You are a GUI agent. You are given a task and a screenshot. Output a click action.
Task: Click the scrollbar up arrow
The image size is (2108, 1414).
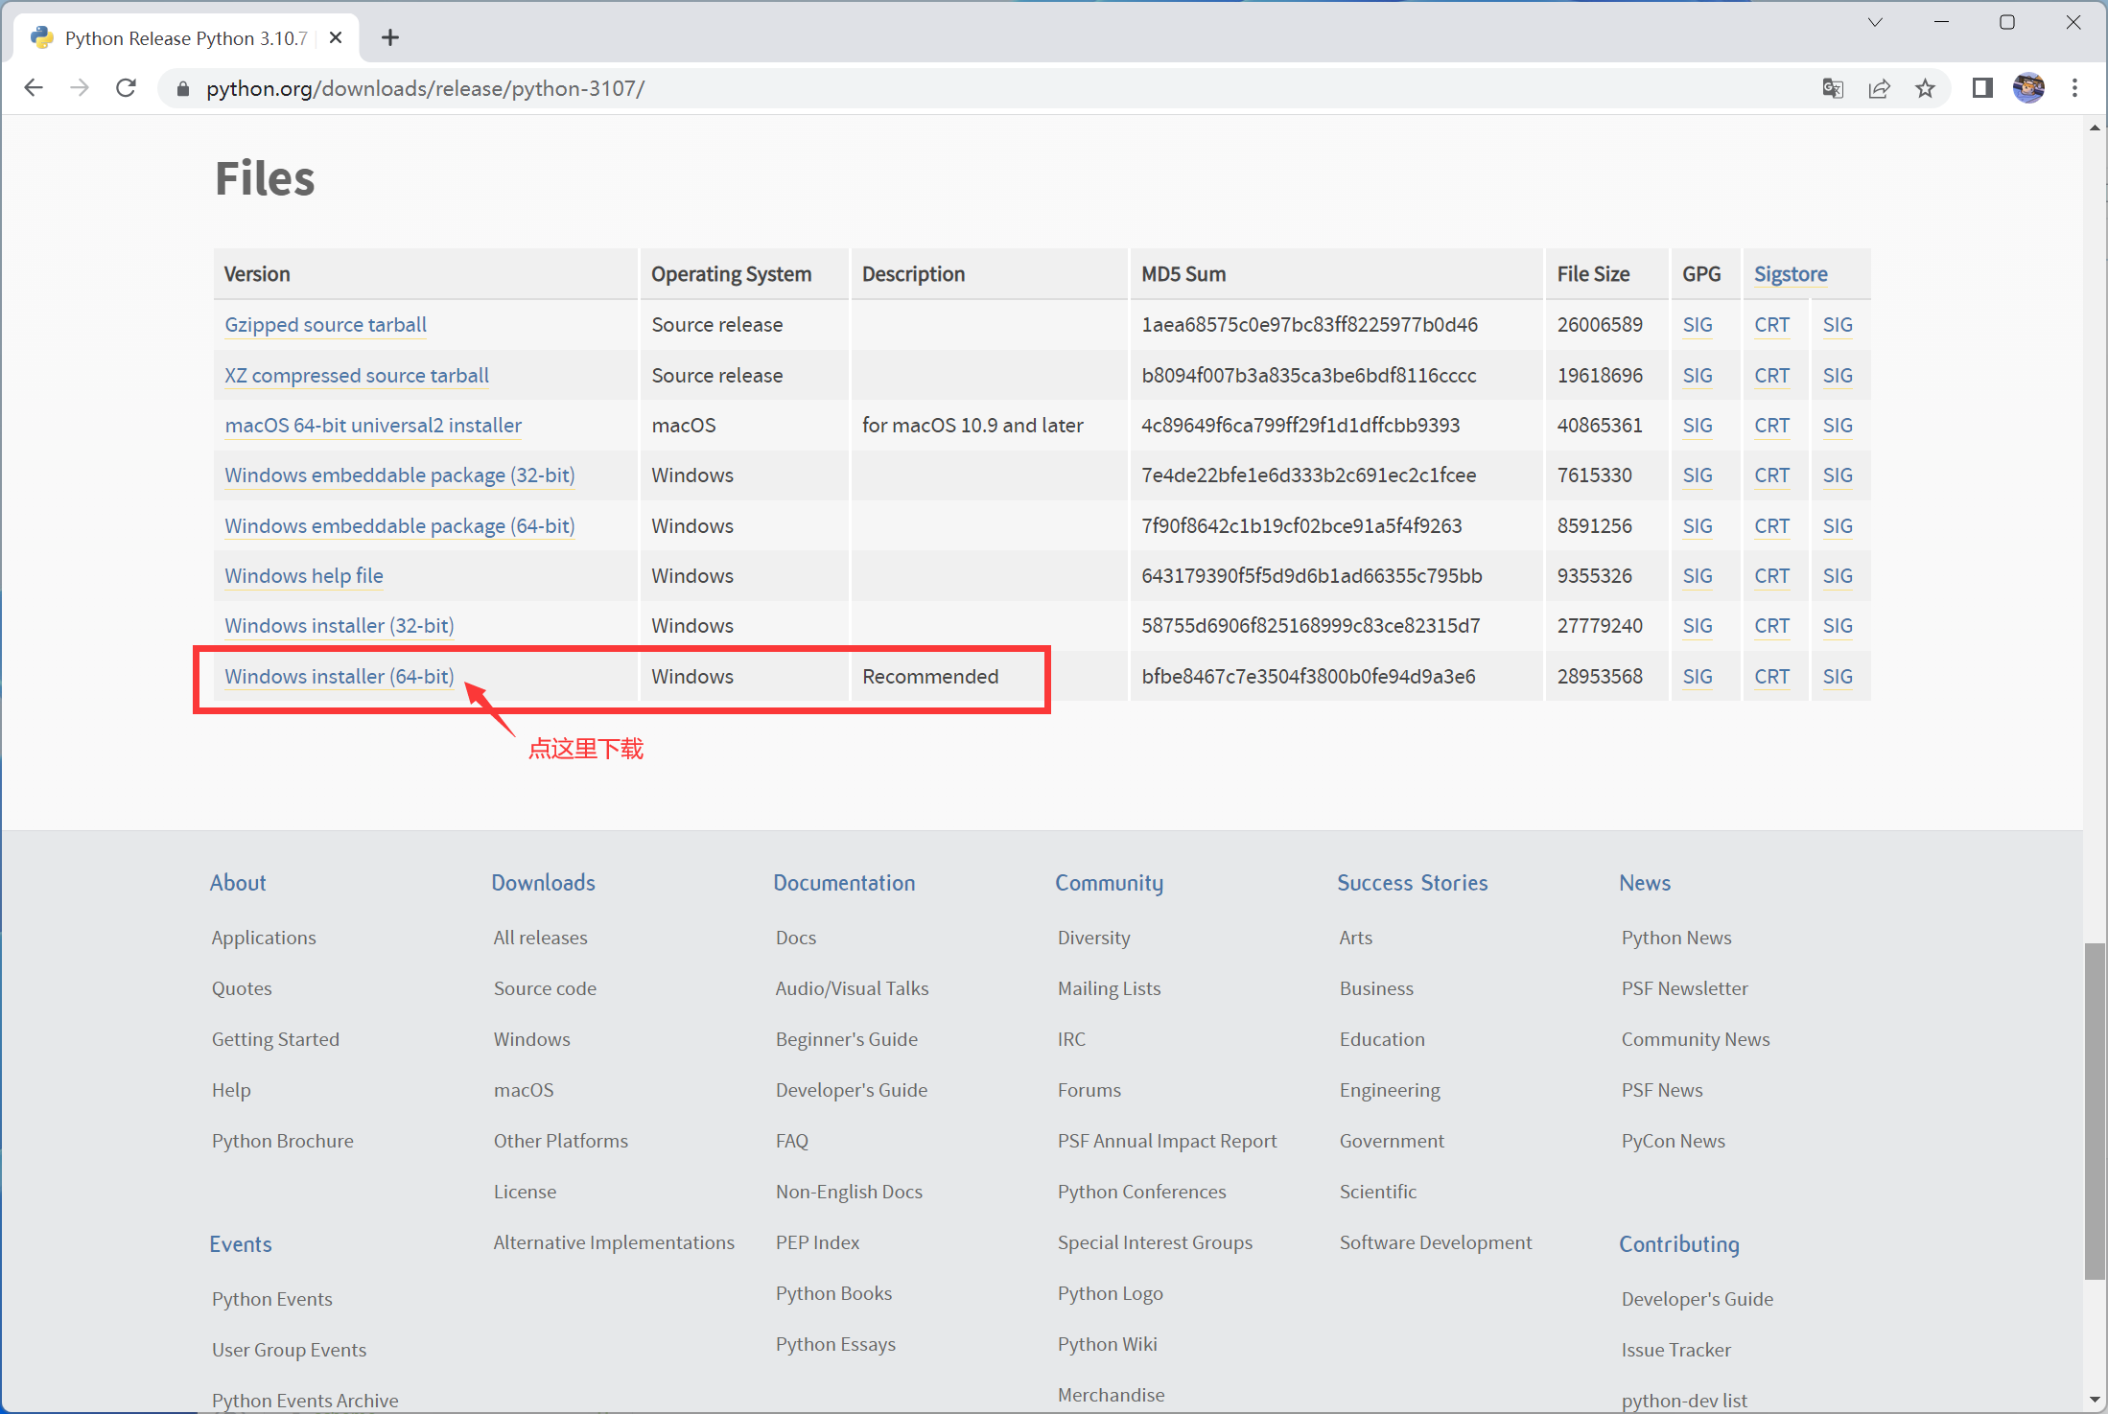[x=2095, y=127]
